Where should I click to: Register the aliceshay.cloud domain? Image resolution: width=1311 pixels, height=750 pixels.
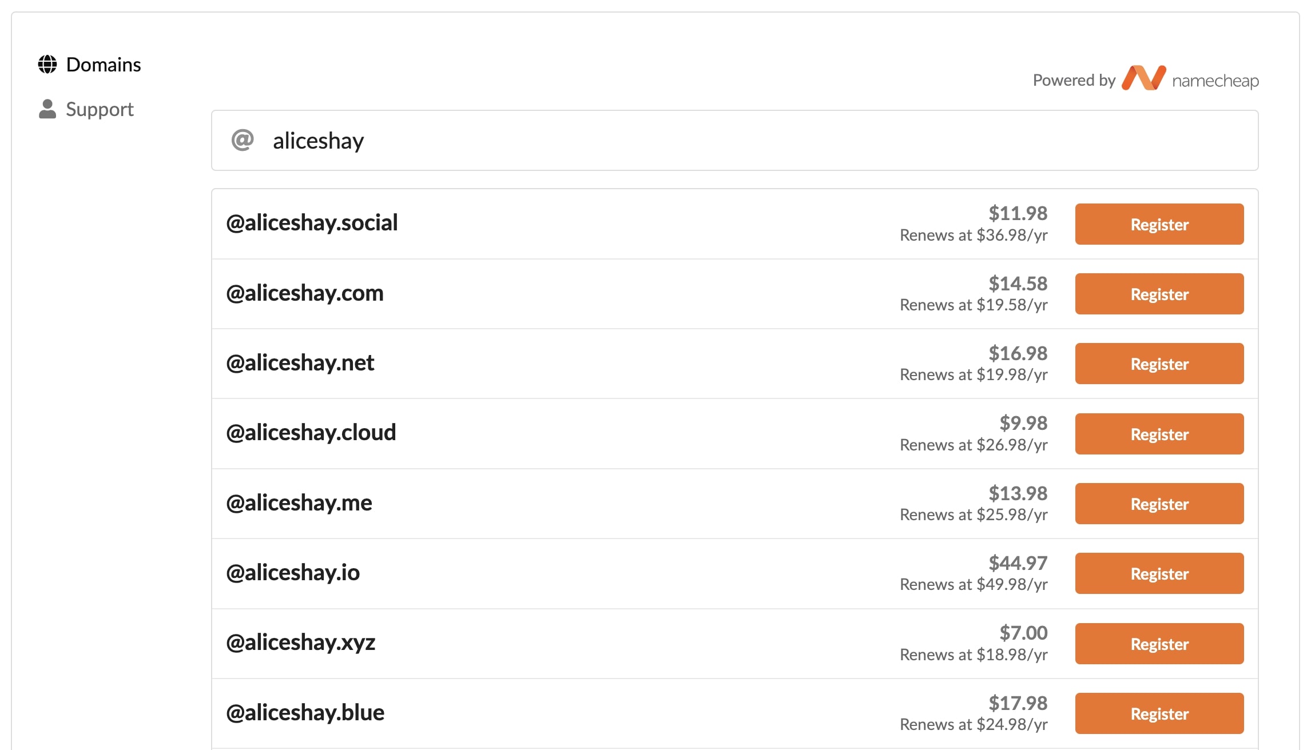pos(1159,434)
